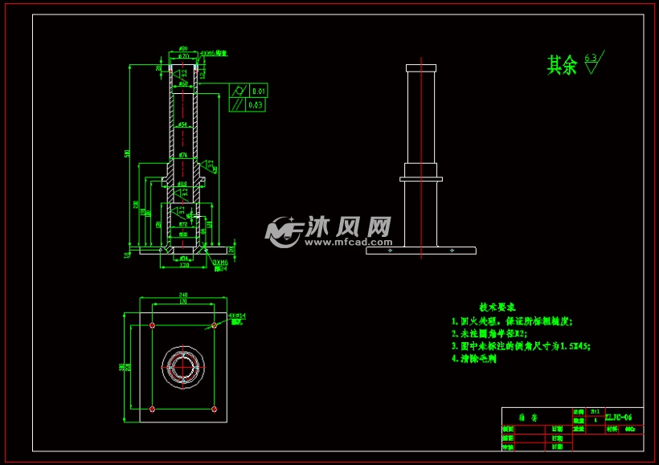Click the 130 bottom width dimension
The image size is (659, 465).
coord(184,265)
